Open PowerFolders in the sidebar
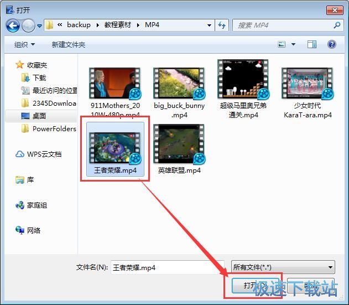 pyautogui.click(x=49, y=128)
